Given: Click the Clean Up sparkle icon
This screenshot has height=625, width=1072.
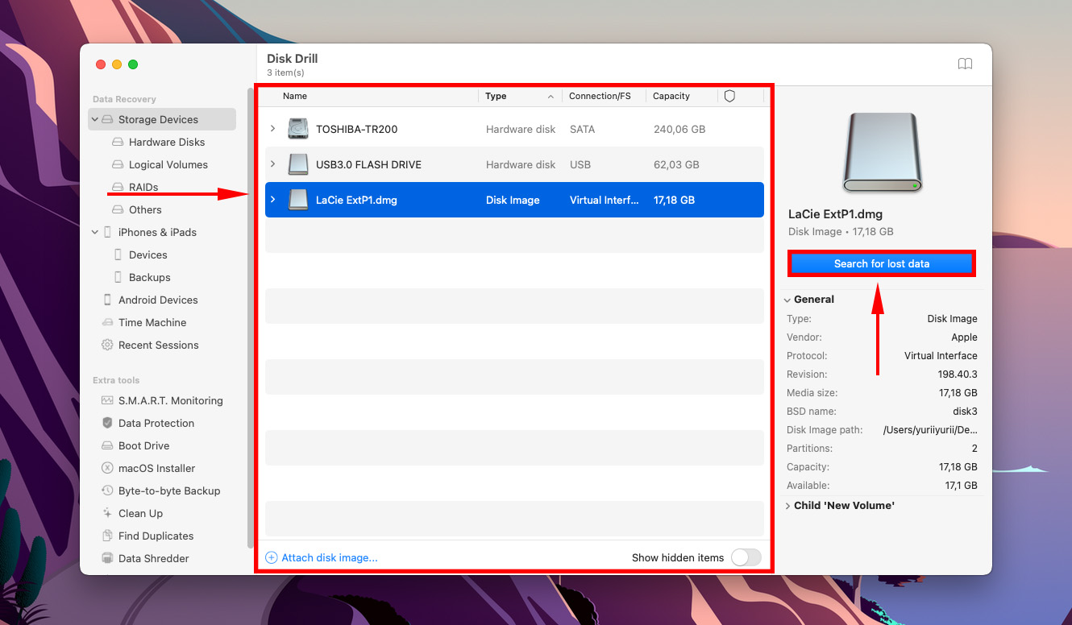Looking at the screenshot, I should tap(107, 513).
